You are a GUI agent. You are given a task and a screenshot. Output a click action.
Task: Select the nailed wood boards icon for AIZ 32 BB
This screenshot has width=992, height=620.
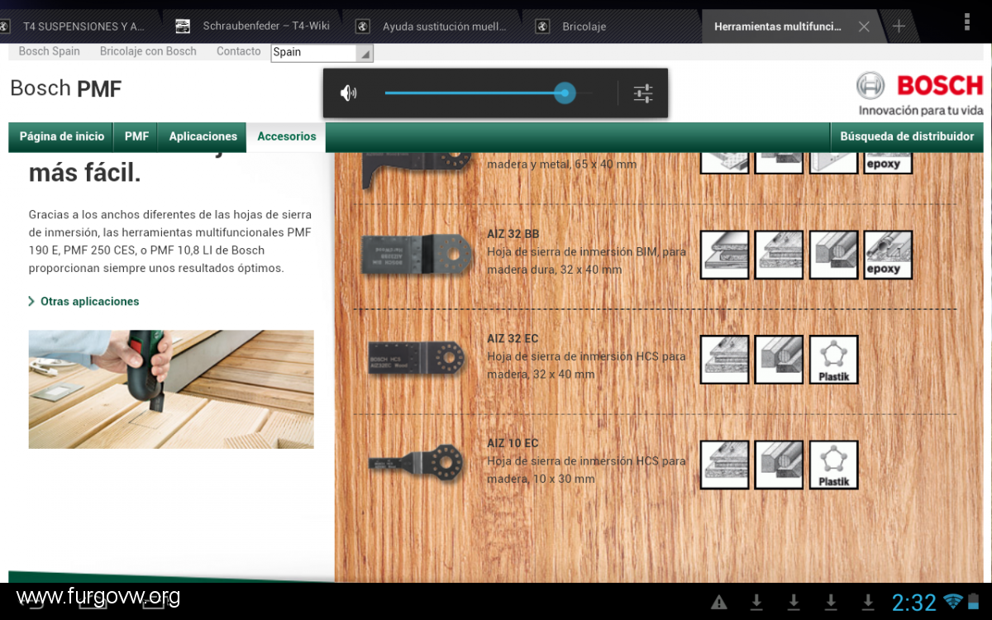tap(779, 255)
